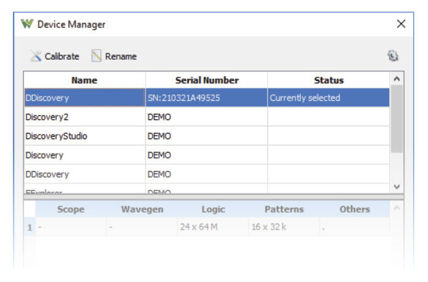Screen dimensions: 428x282
Task: Click the device list scroll down arrow
Action: point(397,186)
